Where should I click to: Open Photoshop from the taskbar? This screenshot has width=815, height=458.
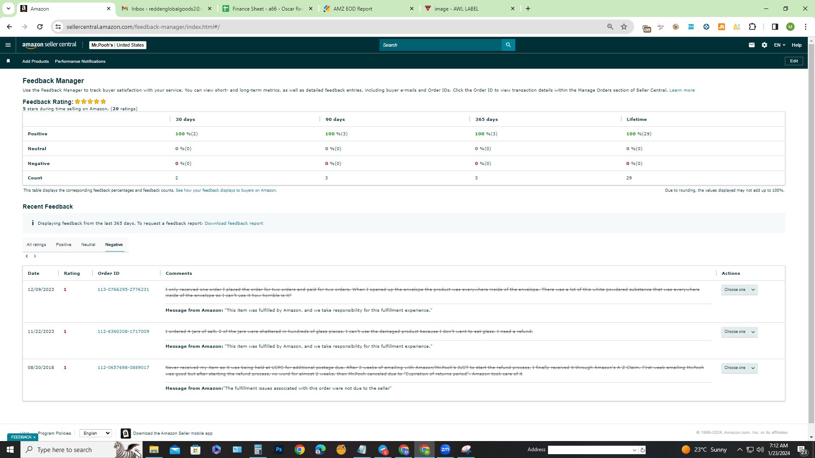(x=279, y=450)
